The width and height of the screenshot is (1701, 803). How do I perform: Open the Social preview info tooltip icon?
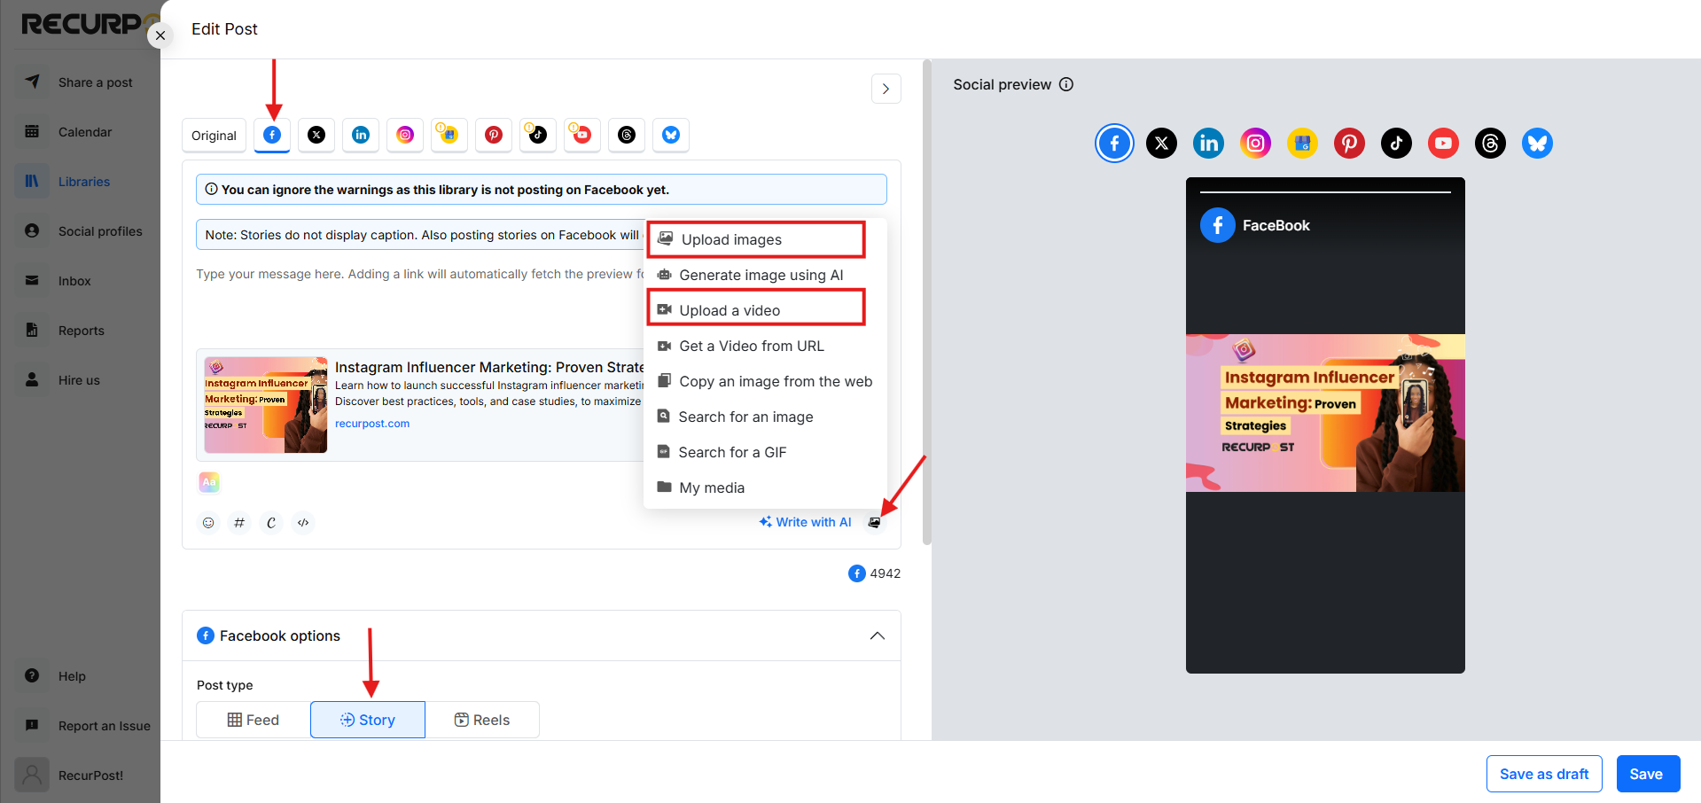[x=1066, y=84]
